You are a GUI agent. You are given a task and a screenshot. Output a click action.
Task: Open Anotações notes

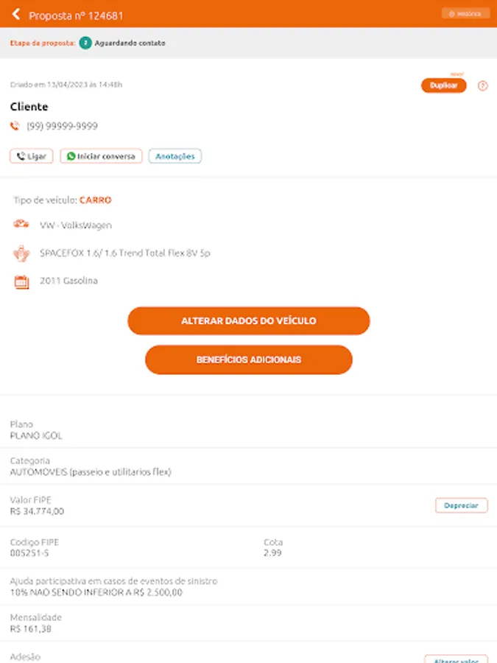(175, 156)
